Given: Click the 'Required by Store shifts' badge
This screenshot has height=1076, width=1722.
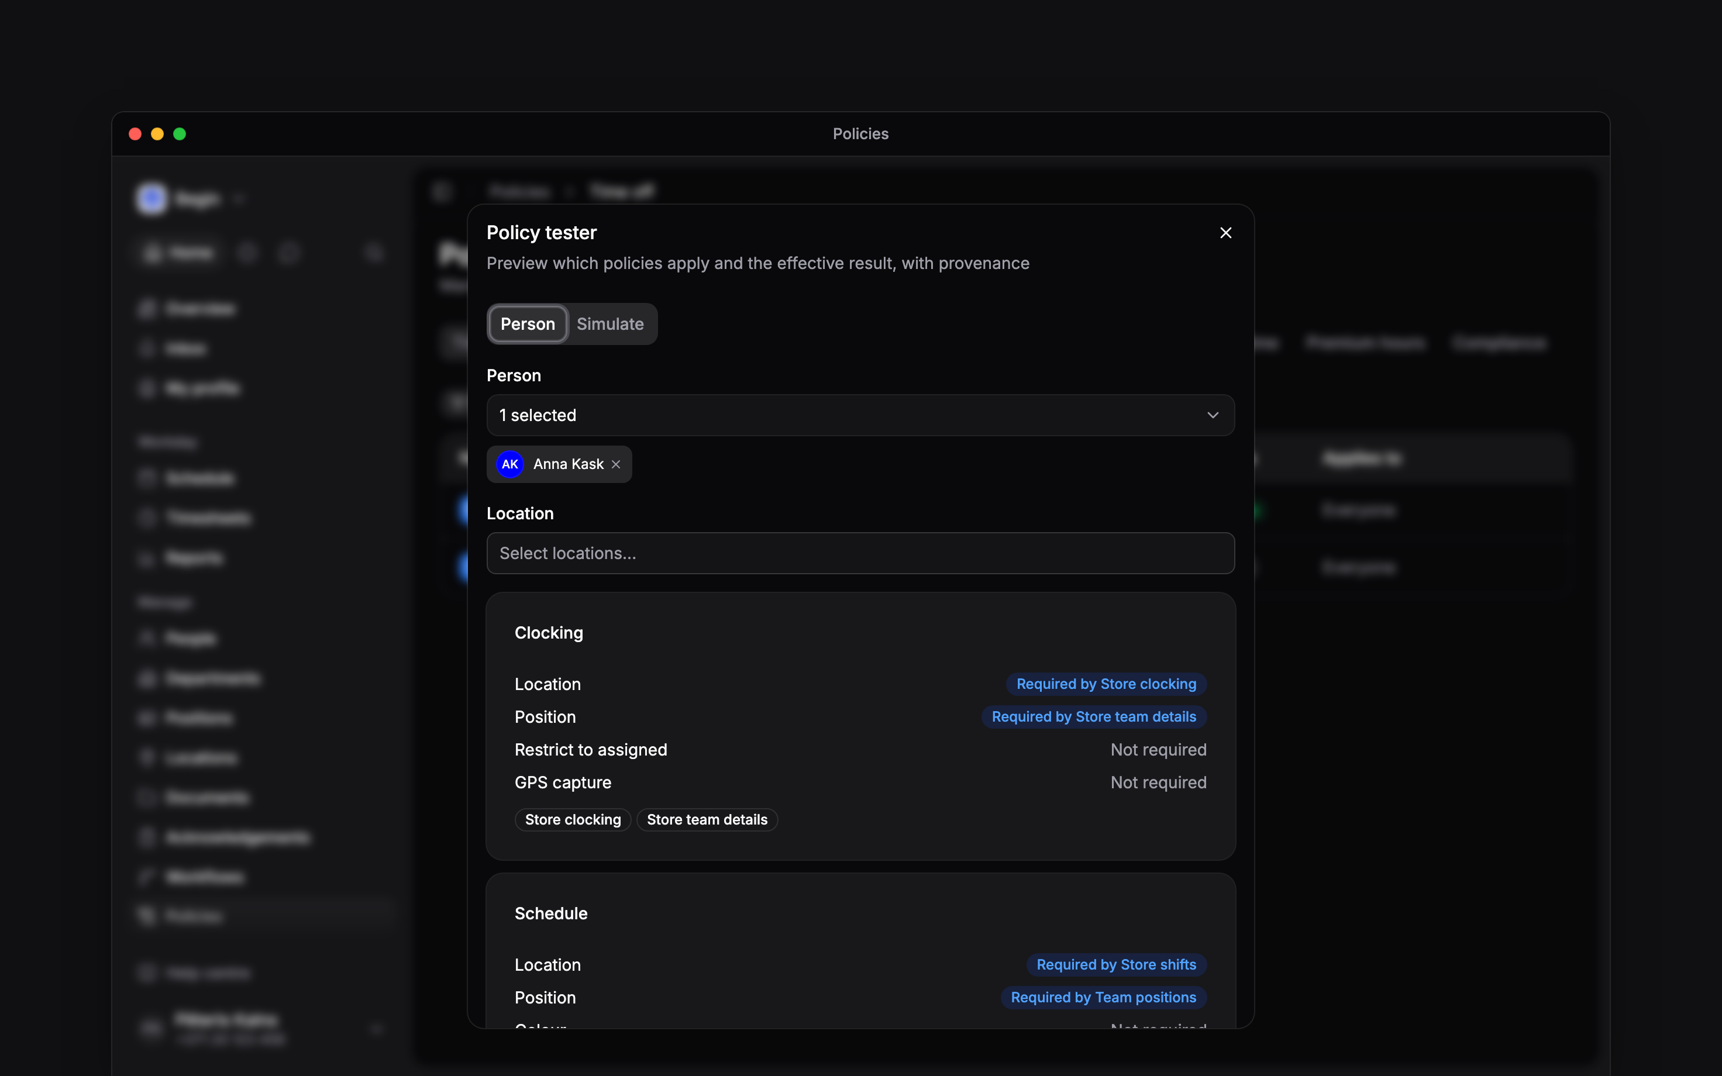Looking at the screenshot, I should [x=1116, y=964].
